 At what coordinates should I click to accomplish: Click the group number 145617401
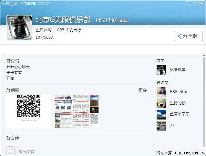point(107,20)
